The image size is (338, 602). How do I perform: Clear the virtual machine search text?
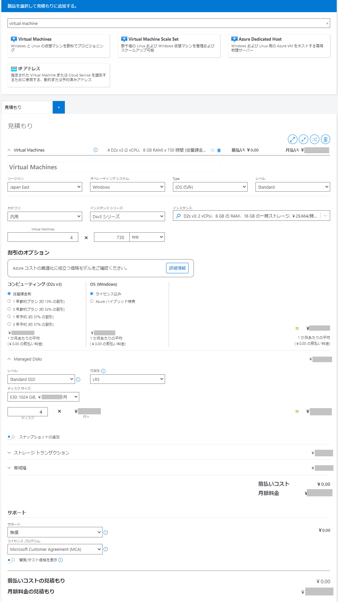327,23
